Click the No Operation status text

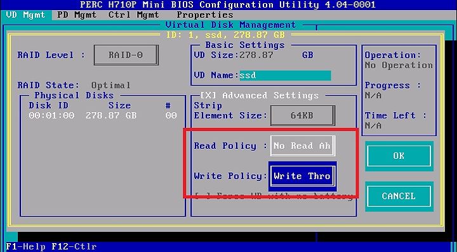point(399,65)
